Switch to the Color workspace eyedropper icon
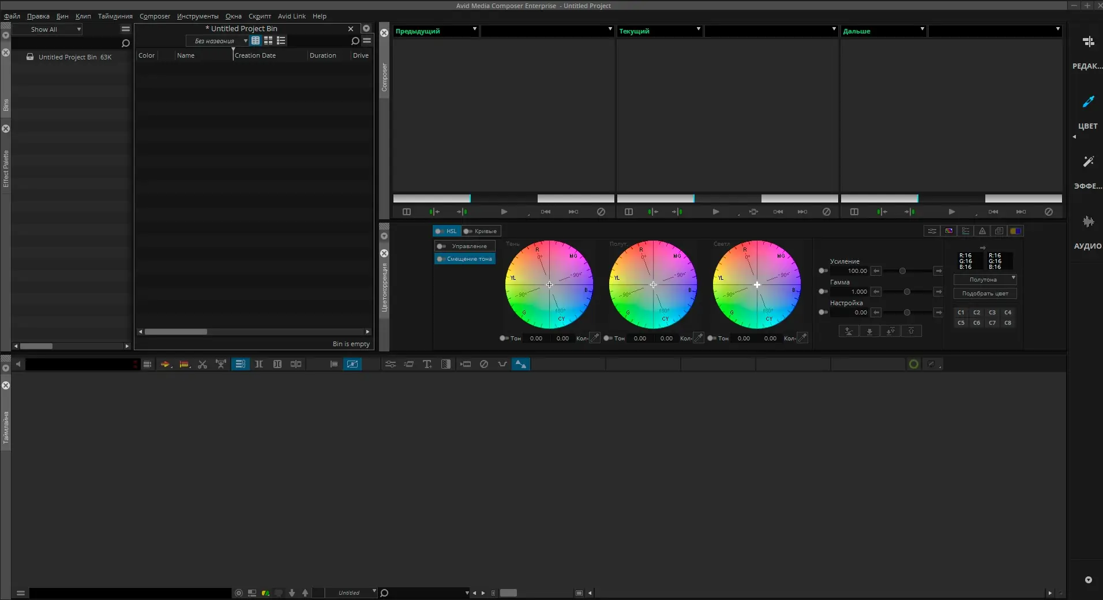The height and width of the screenshot is (600, 1103). pos(1088,102)
